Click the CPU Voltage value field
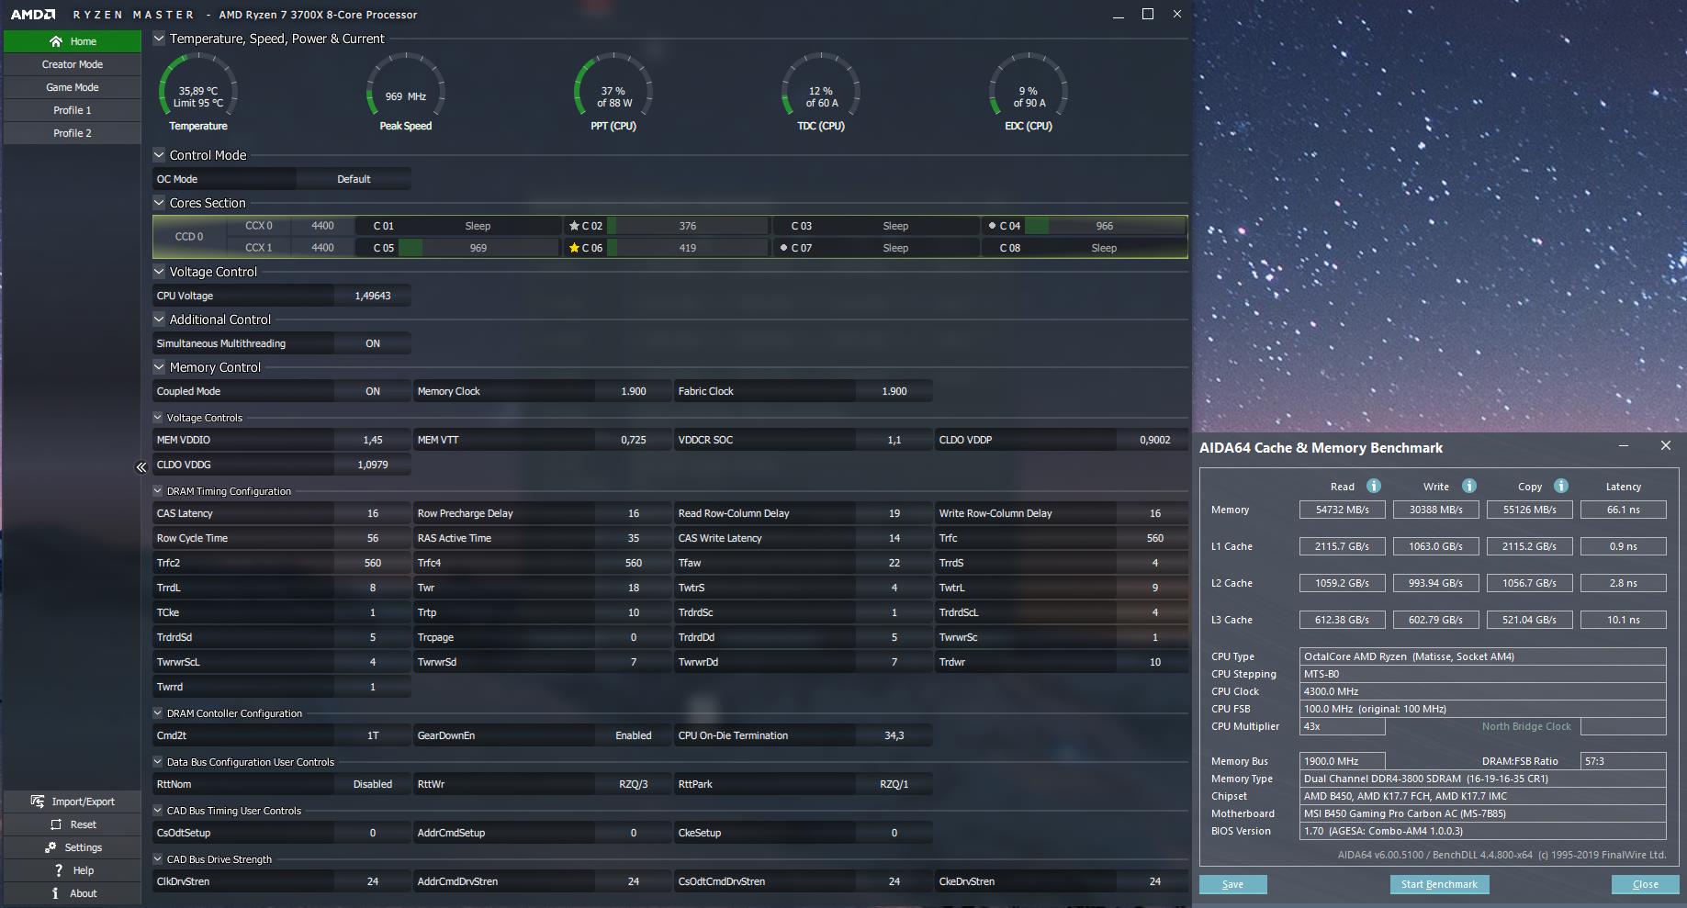 pos(373,296)
